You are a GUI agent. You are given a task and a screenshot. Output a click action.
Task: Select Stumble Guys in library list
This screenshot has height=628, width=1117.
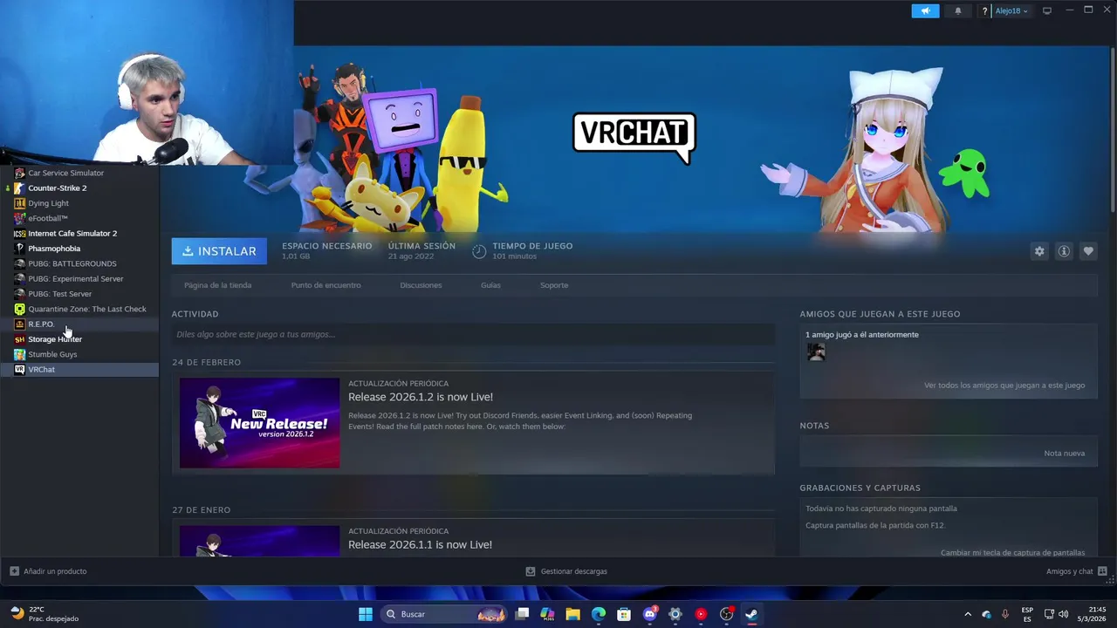79,354
